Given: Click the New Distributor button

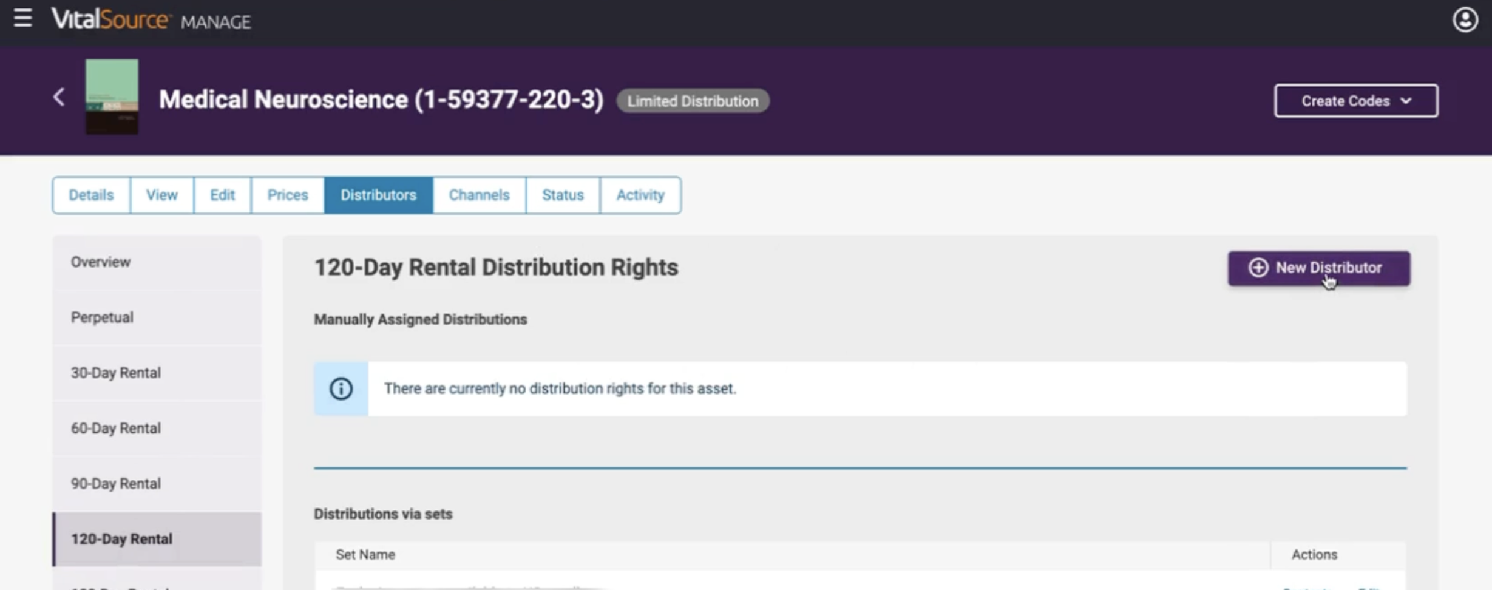Looking at the screenshot, I should pyautogui.click(x=1319, y=268).
